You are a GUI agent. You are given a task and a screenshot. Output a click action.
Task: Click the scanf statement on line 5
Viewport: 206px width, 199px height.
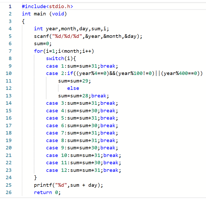point(88,36)
